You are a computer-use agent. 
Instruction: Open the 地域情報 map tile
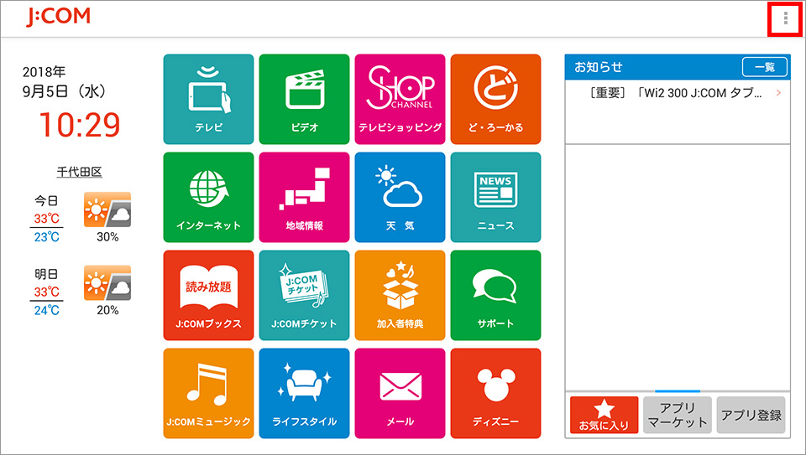(304, 197)
